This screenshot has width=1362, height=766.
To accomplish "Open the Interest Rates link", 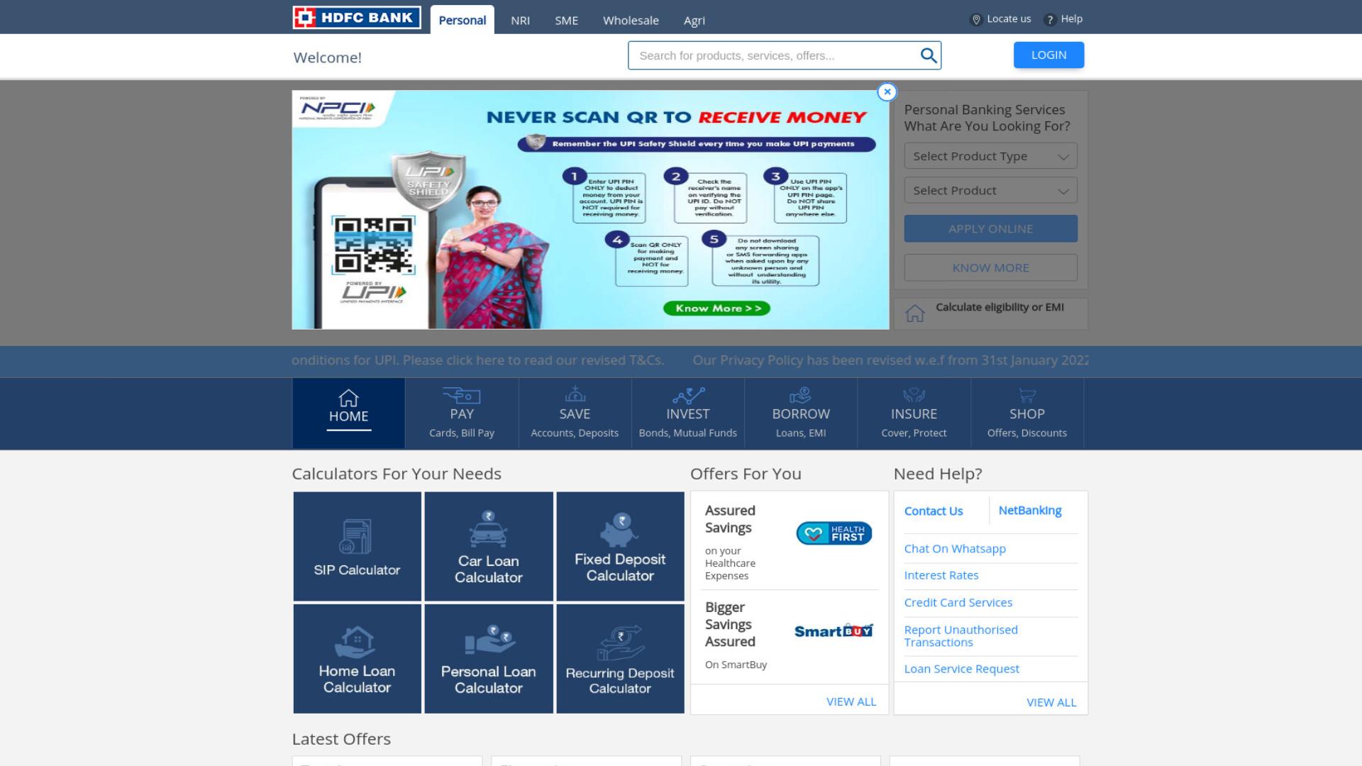I will (x=941, y=575).
